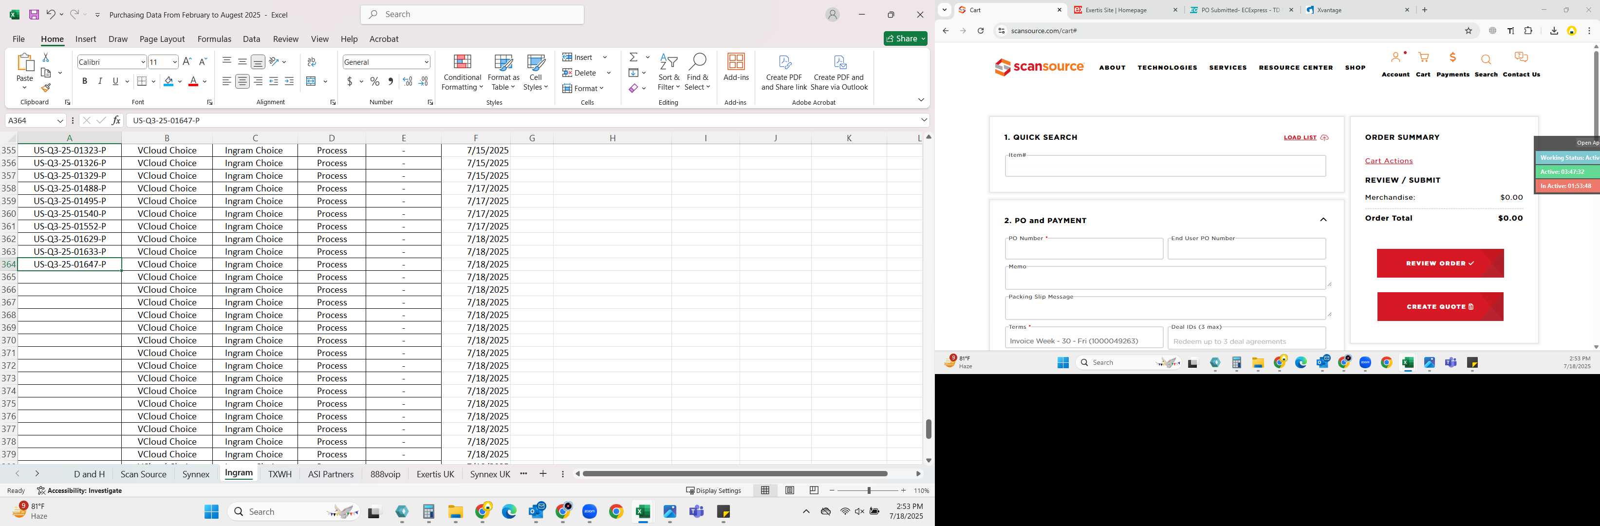
Task: Click the CREATE QUOTE button
Action: 1440,307
